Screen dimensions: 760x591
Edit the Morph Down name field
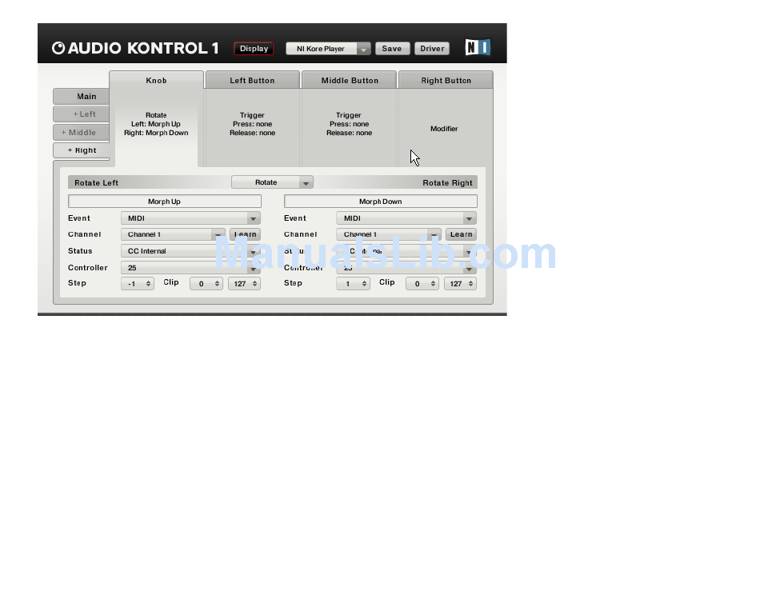pyautogui.click(x=381, y=201)
